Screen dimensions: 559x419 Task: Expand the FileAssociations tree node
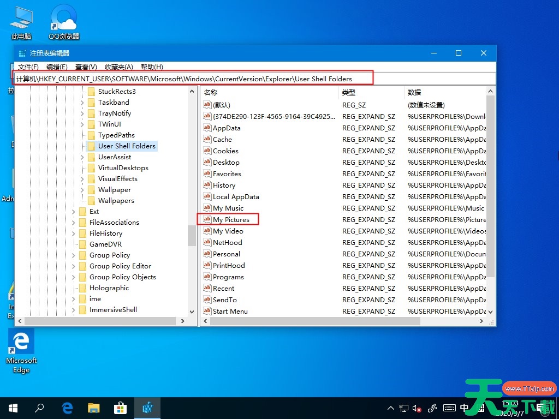tap(74, 222)
